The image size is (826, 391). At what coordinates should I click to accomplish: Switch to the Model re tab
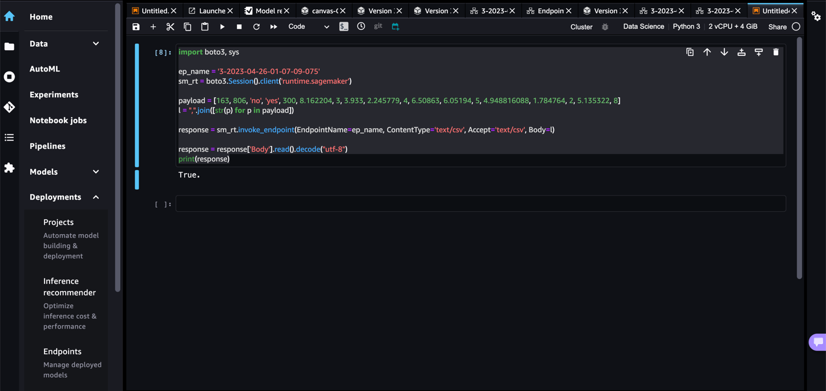tap(267, 11)
